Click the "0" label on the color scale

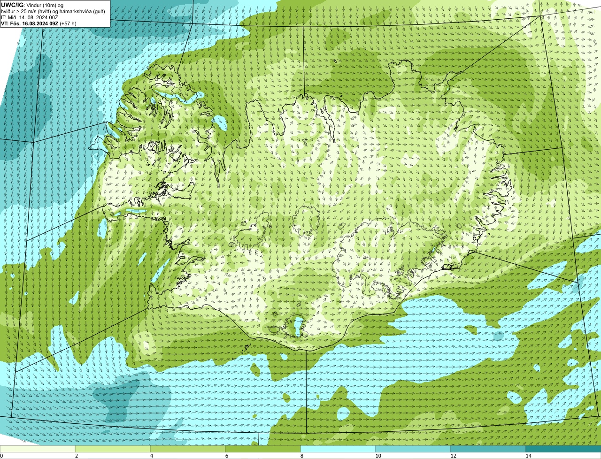(1, 456)
